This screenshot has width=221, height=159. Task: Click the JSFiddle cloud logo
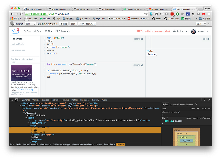(15, 31)
